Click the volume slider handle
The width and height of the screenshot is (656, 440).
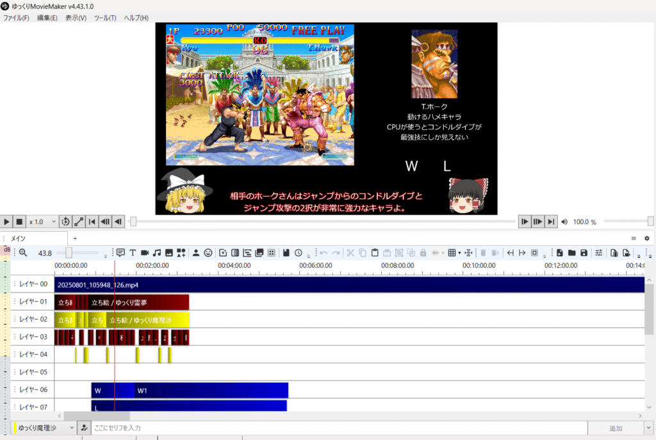(x=650, y=221)
